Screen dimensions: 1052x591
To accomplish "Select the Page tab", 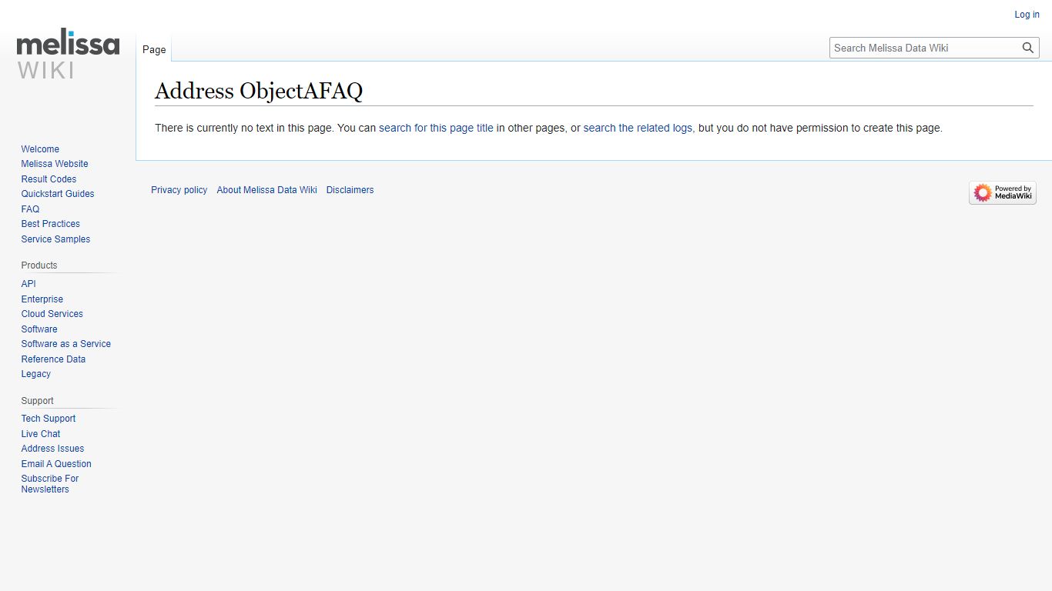I will [154, 49].
